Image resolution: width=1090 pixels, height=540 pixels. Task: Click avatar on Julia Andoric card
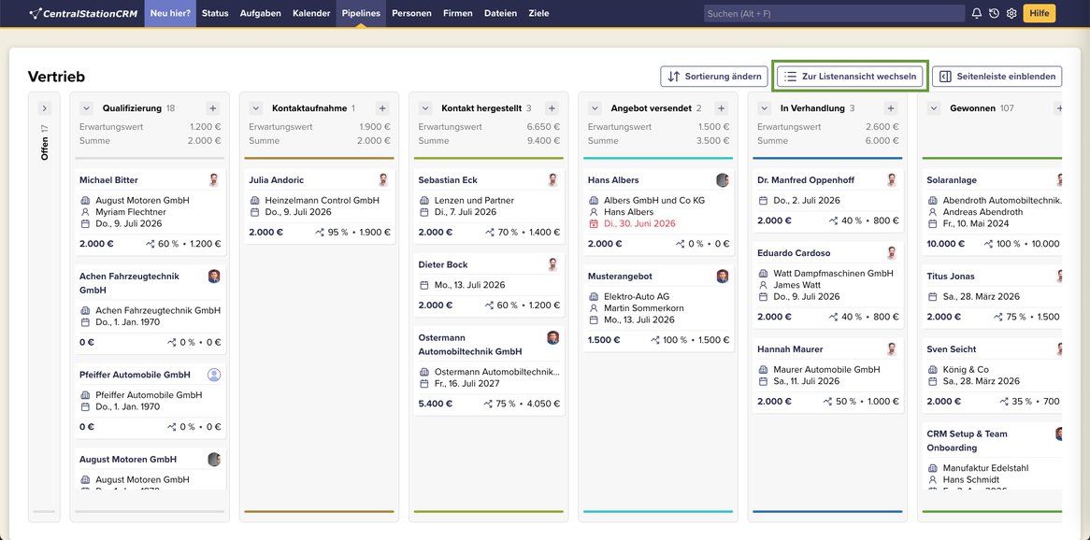(383, 180)
